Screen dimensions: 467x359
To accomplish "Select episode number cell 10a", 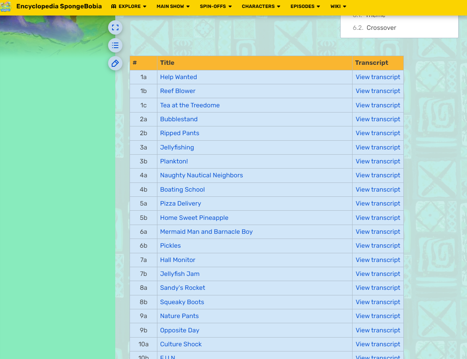I will [143, 344].
